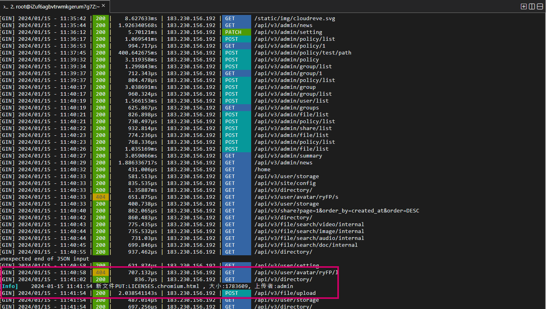The width and height of the screenshot is (546, 309).
Task: Click the /home request path
Action: [262, 170]
